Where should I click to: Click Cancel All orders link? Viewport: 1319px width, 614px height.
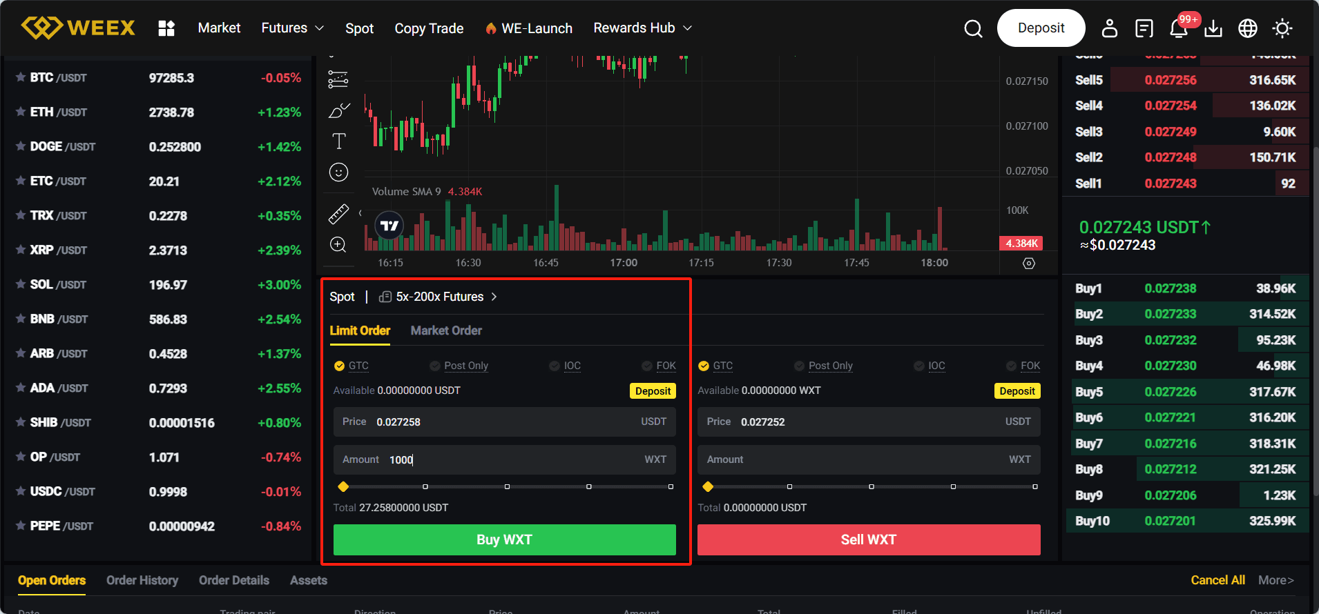pos(1217,580)
